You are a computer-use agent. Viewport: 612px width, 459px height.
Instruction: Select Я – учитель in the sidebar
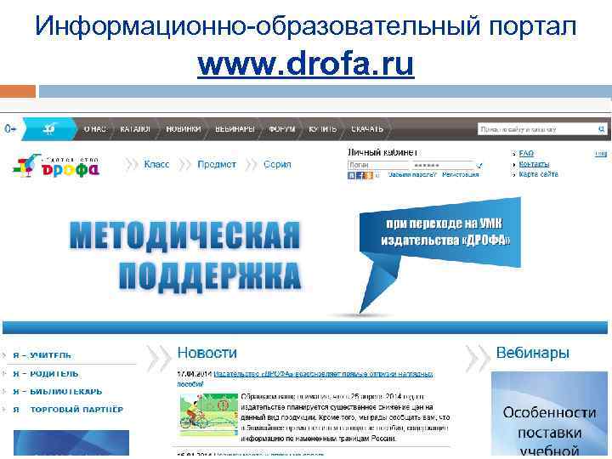coord(42,355)
